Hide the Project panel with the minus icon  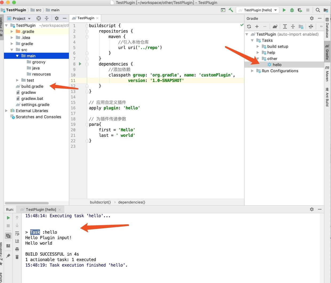point(64,18)
